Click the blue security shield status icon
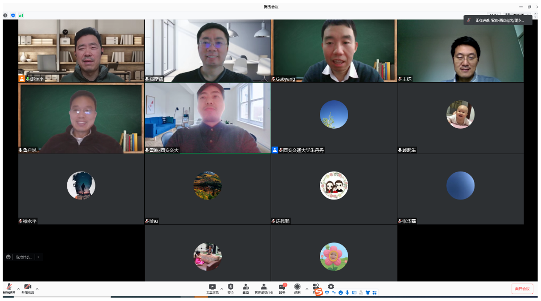Viewport: 541px width, 301px height. (13, 16)
